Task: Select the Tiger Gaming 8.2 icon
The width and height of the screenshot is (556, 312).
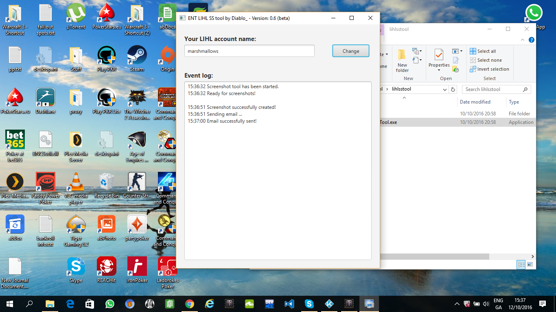Action: (x=76, y=230)
